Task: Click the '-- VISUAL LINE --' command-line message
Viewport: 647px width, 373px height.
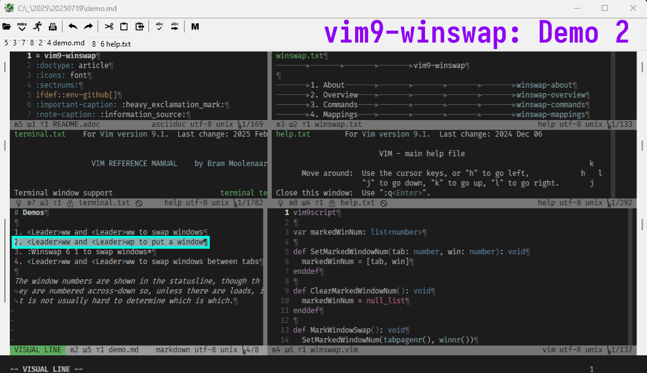Action: pos(46,369)
